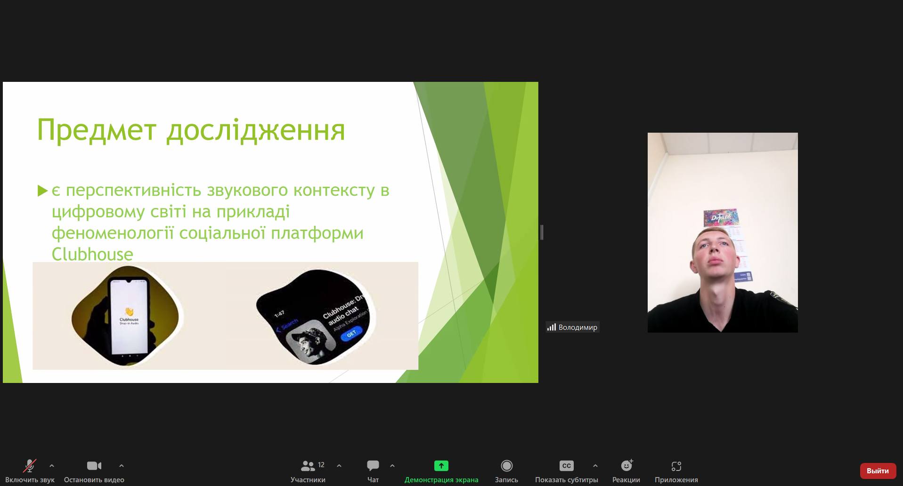Show captions via Показать субтитры CC icon
Viewport: 903px width, 486px height.
567,466
